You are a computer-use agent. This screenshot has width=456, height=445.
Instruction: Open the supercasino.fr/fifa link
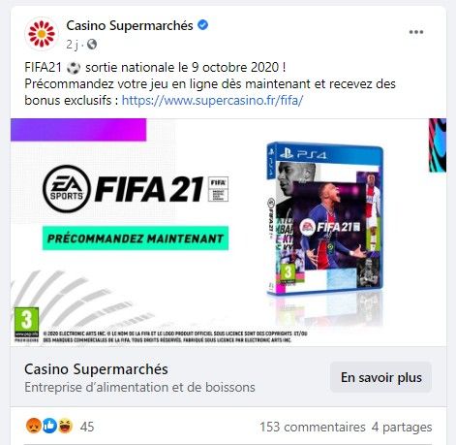pyautogui.click(x=212, y=101)
